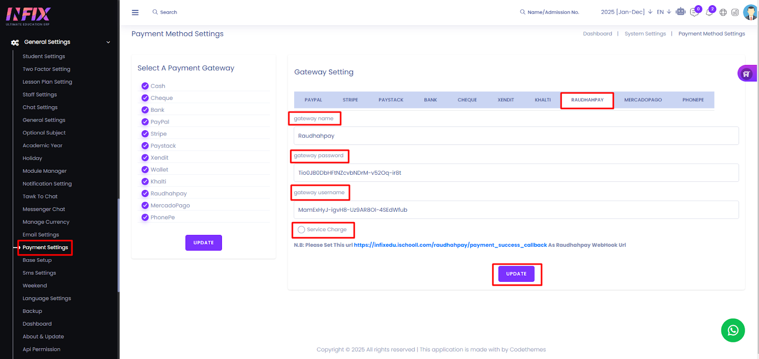Click the gateway username input field

[516, 210]
